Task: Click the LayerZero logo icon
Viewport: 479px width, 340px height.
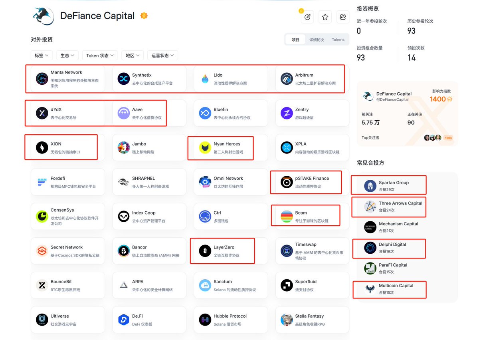Action: 205,251
